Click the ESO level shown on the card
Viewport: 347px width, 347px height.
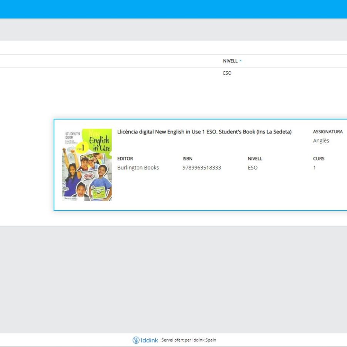click(x=253, y=167)
